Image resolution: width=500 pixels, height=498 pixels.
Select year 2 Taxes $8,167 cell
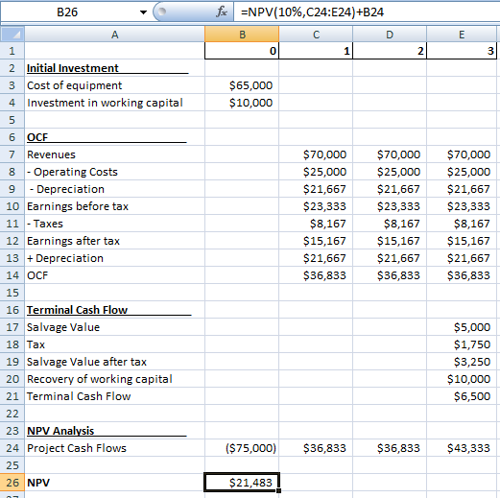click(x=390, y=224)
